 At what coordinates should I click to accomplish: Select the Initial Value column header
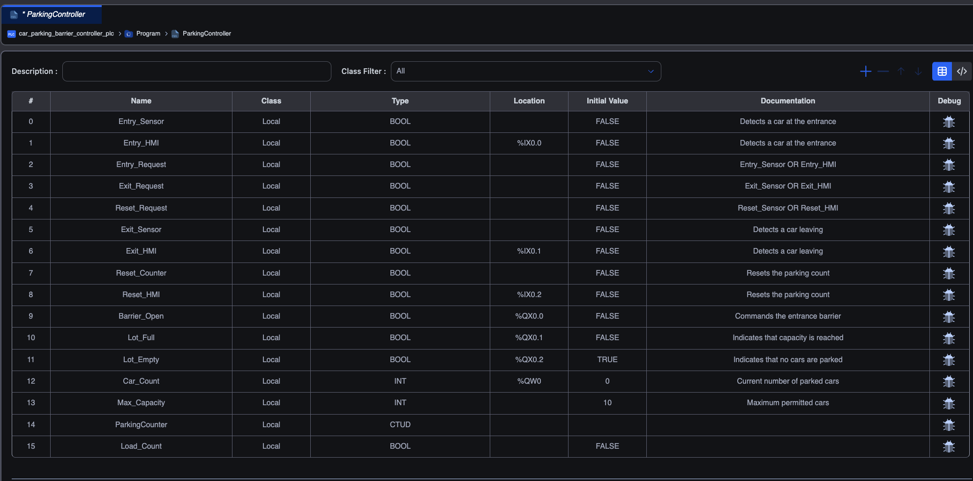(x=607, y=101)
